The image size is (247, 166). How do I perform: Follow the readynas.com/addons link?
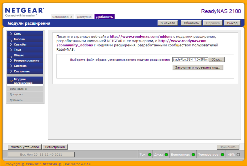tap(141, 36)
